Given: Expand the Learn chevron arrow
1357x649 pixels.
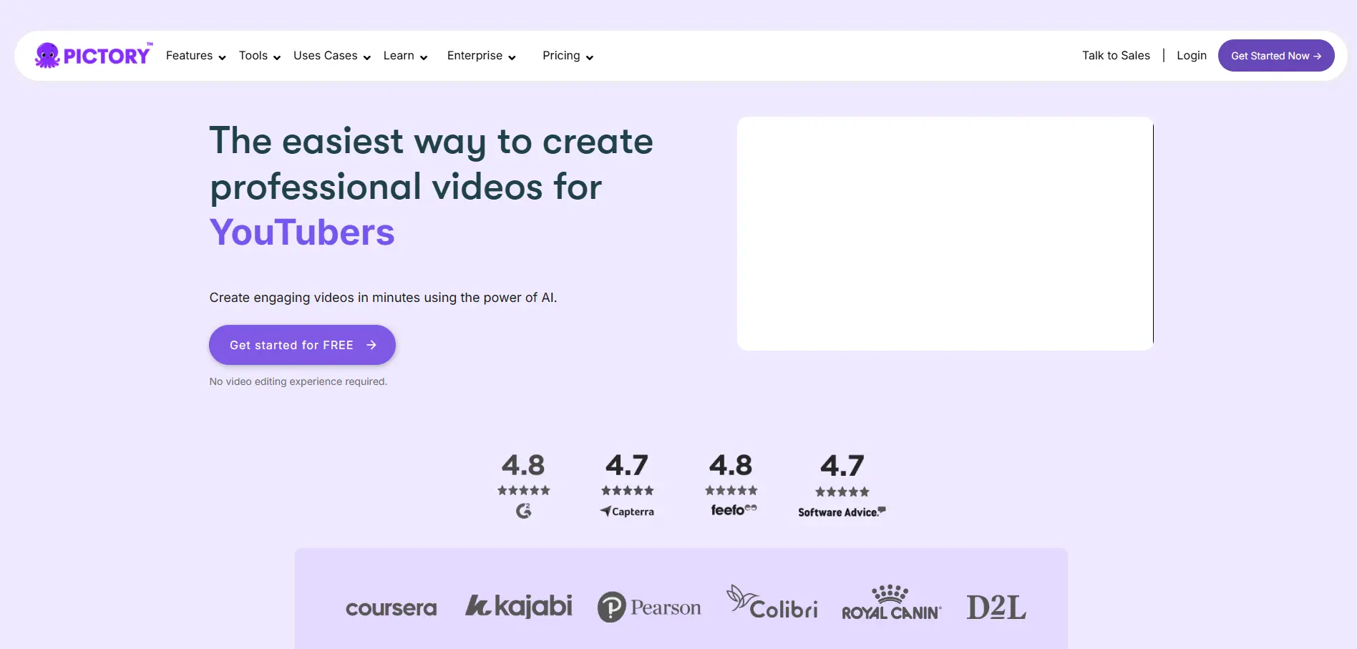Looking at the screenshot, I should click(x=424, y=58).
